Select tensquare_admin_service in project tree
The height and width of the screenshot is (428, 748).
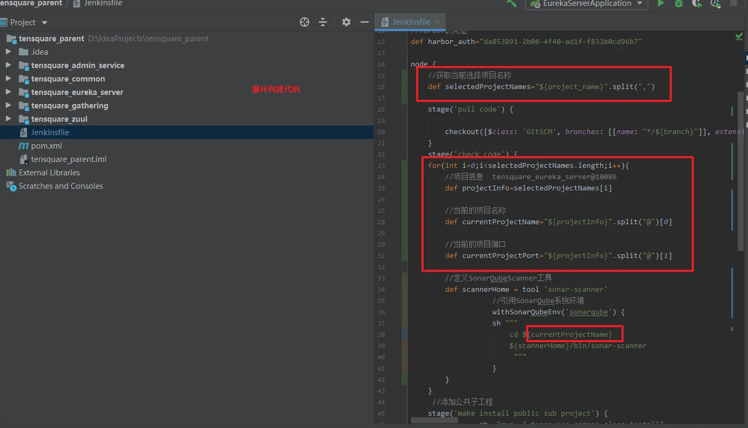coord(78,65)
